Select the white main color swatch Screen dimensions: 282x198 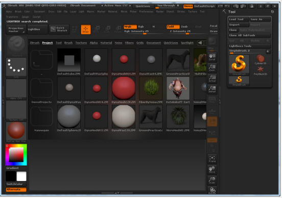(x=21, y=176)
